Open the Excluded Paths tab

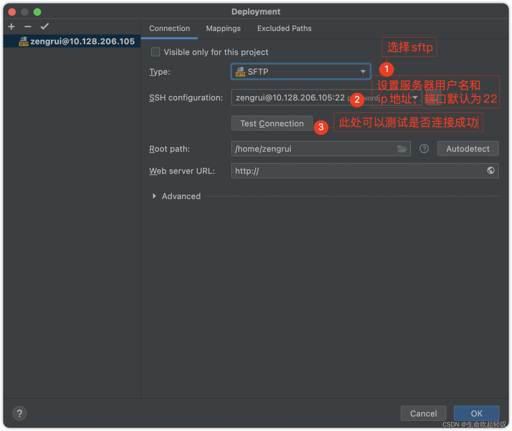coord(284,29)
